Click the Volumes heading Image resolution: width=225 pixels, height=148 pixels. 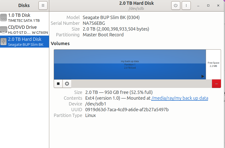point(60,44)
